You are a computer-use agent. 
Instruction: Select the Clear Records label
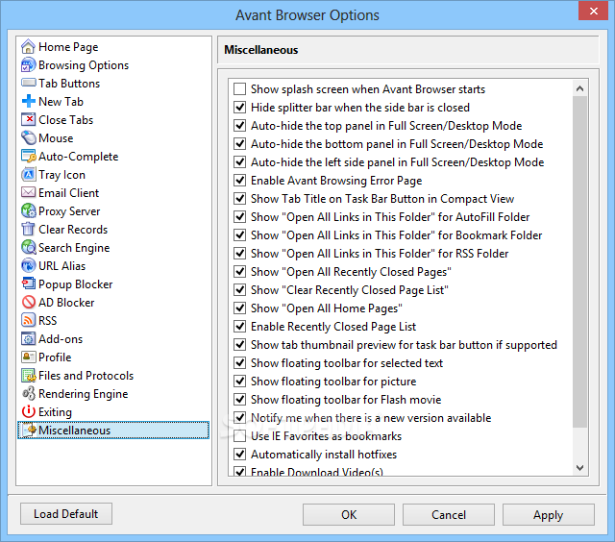click(73, 229)
